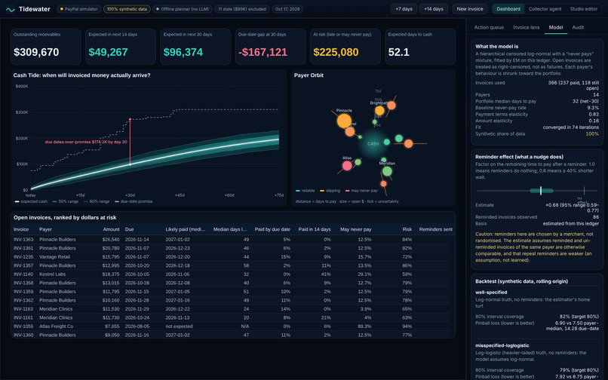The width and height of the screenshot is (608, 380).
Task: Click the At risk $225,080 card
Action: (345, 47)
